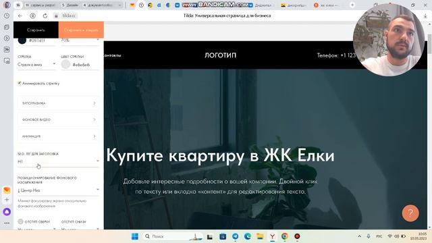
Task: Open the profile avatar in browser corner
Action: [7, 5]
